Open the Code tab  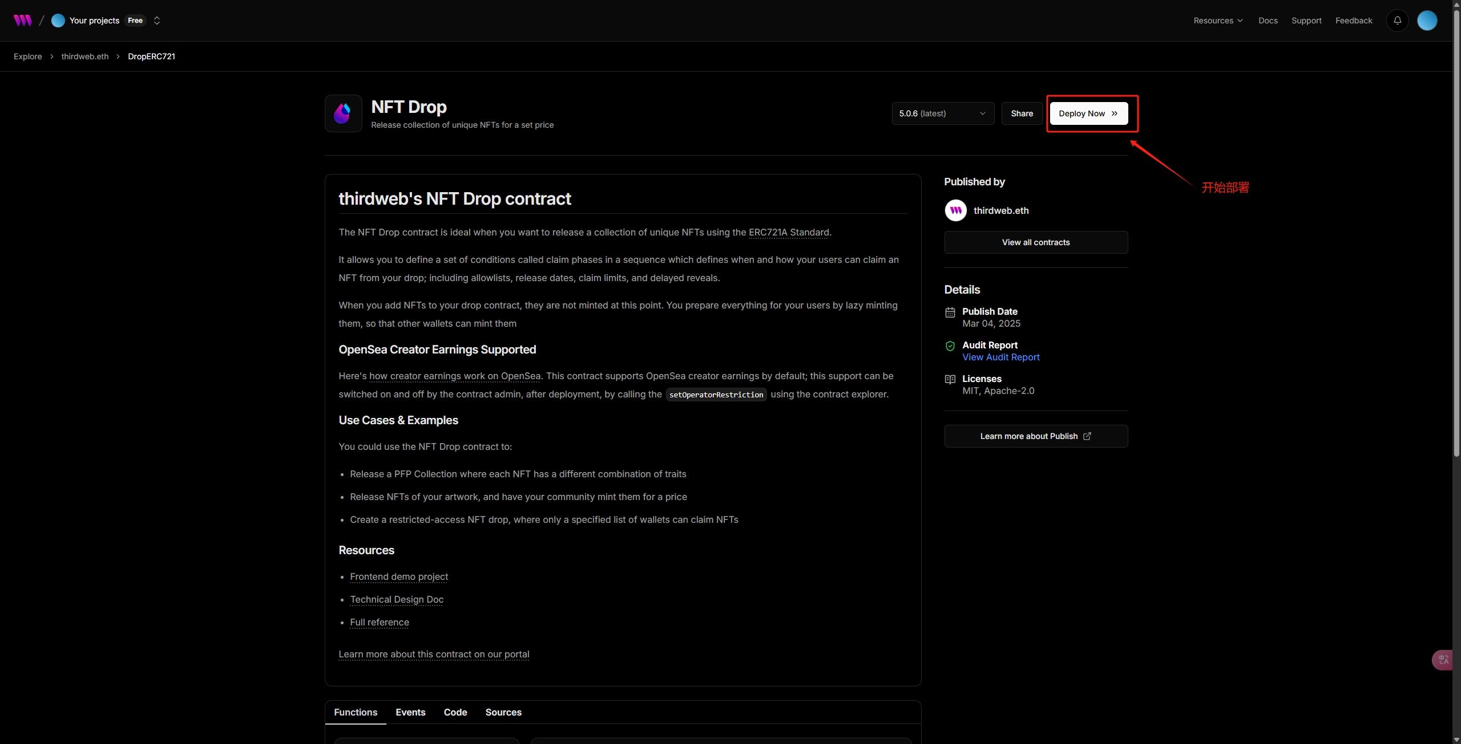pyautogui.click(x=455, y=712)
